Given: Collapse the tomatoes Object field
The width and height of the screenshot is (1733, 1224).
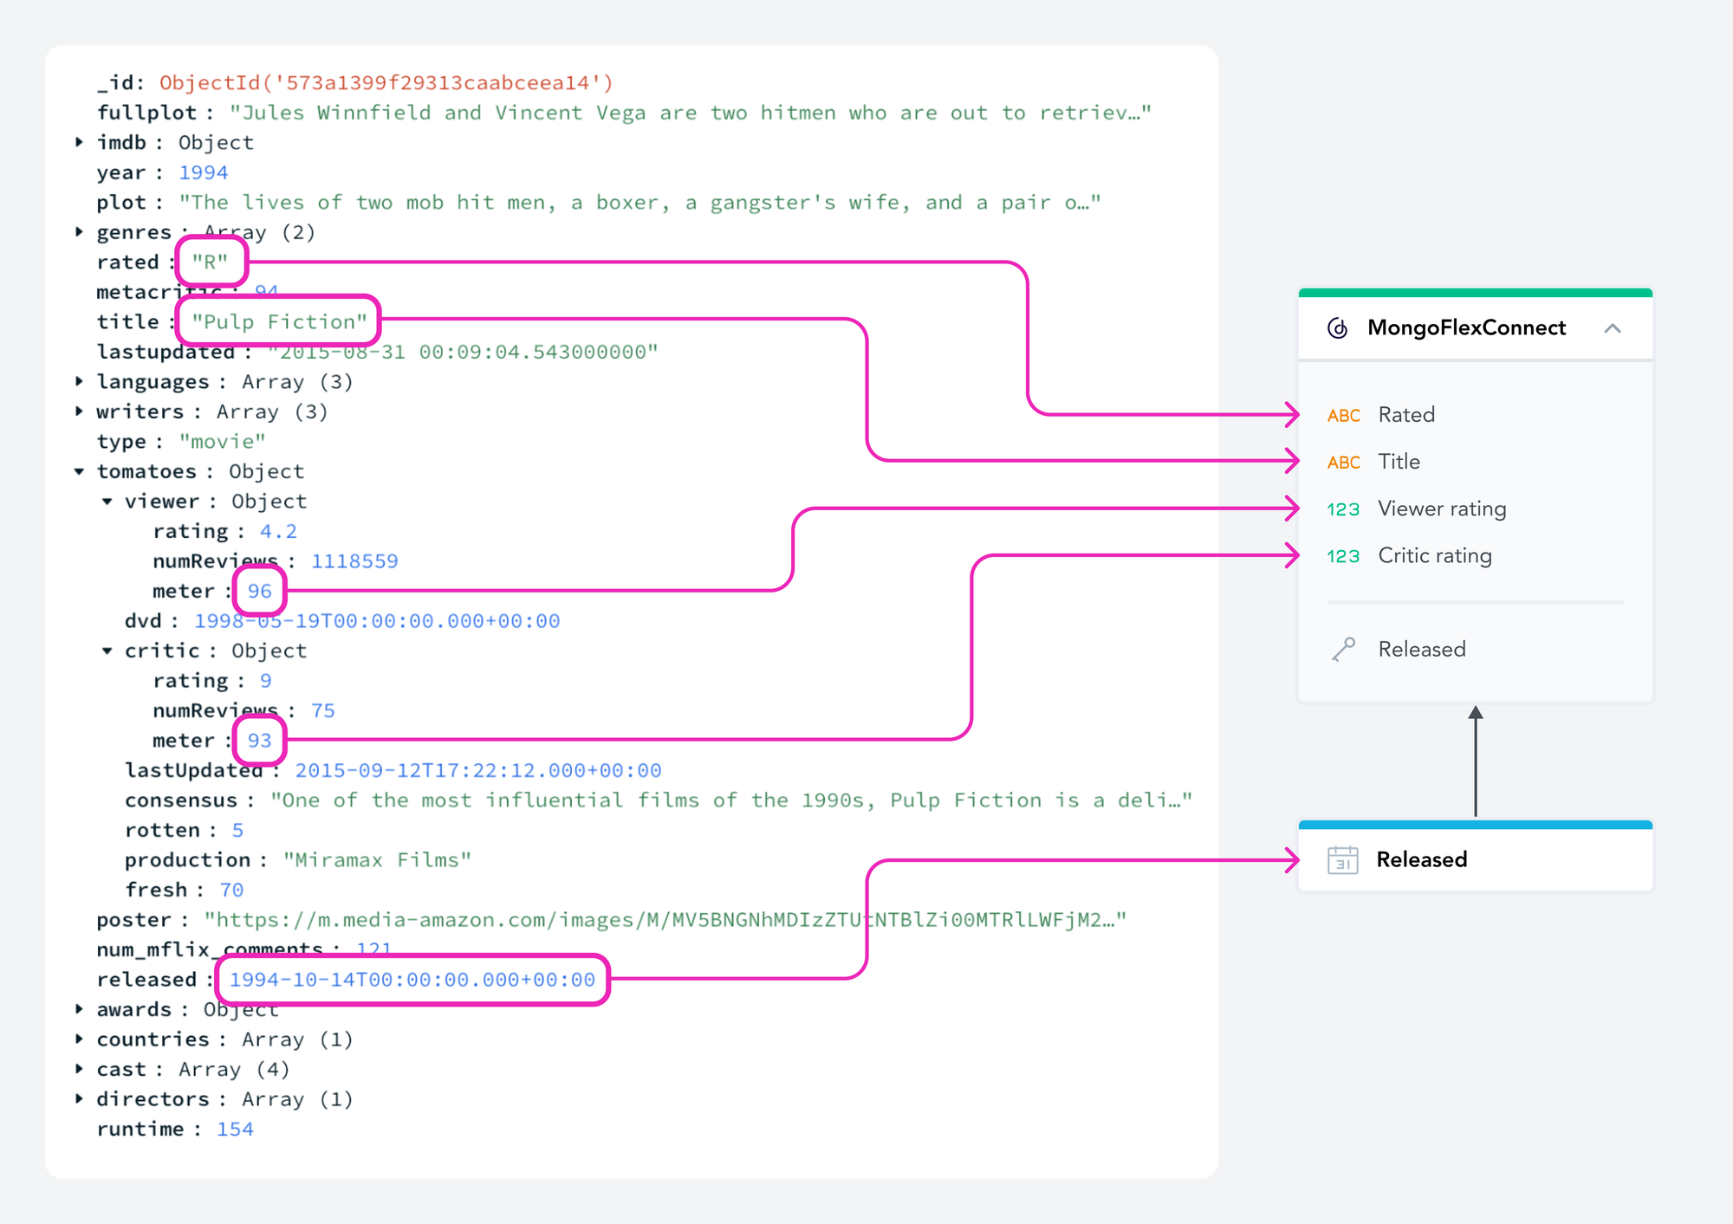Looking at the screenshot, I should (80, 471).
